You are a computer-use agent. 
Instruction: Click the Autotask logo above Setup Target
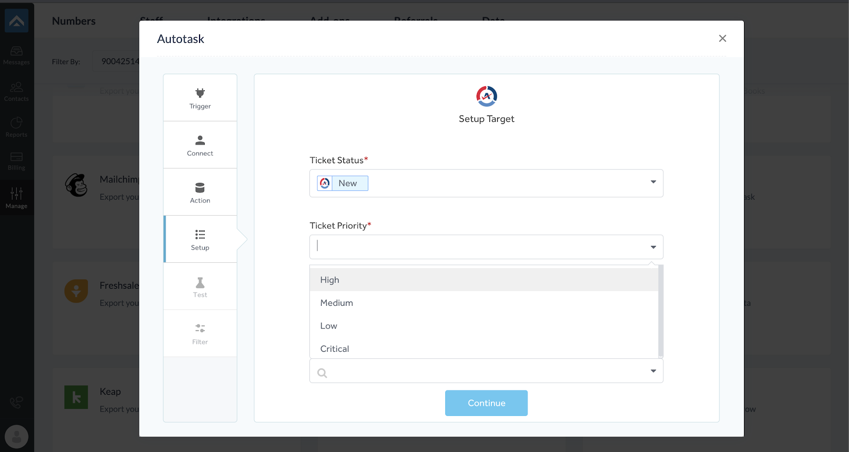(487, 96)
